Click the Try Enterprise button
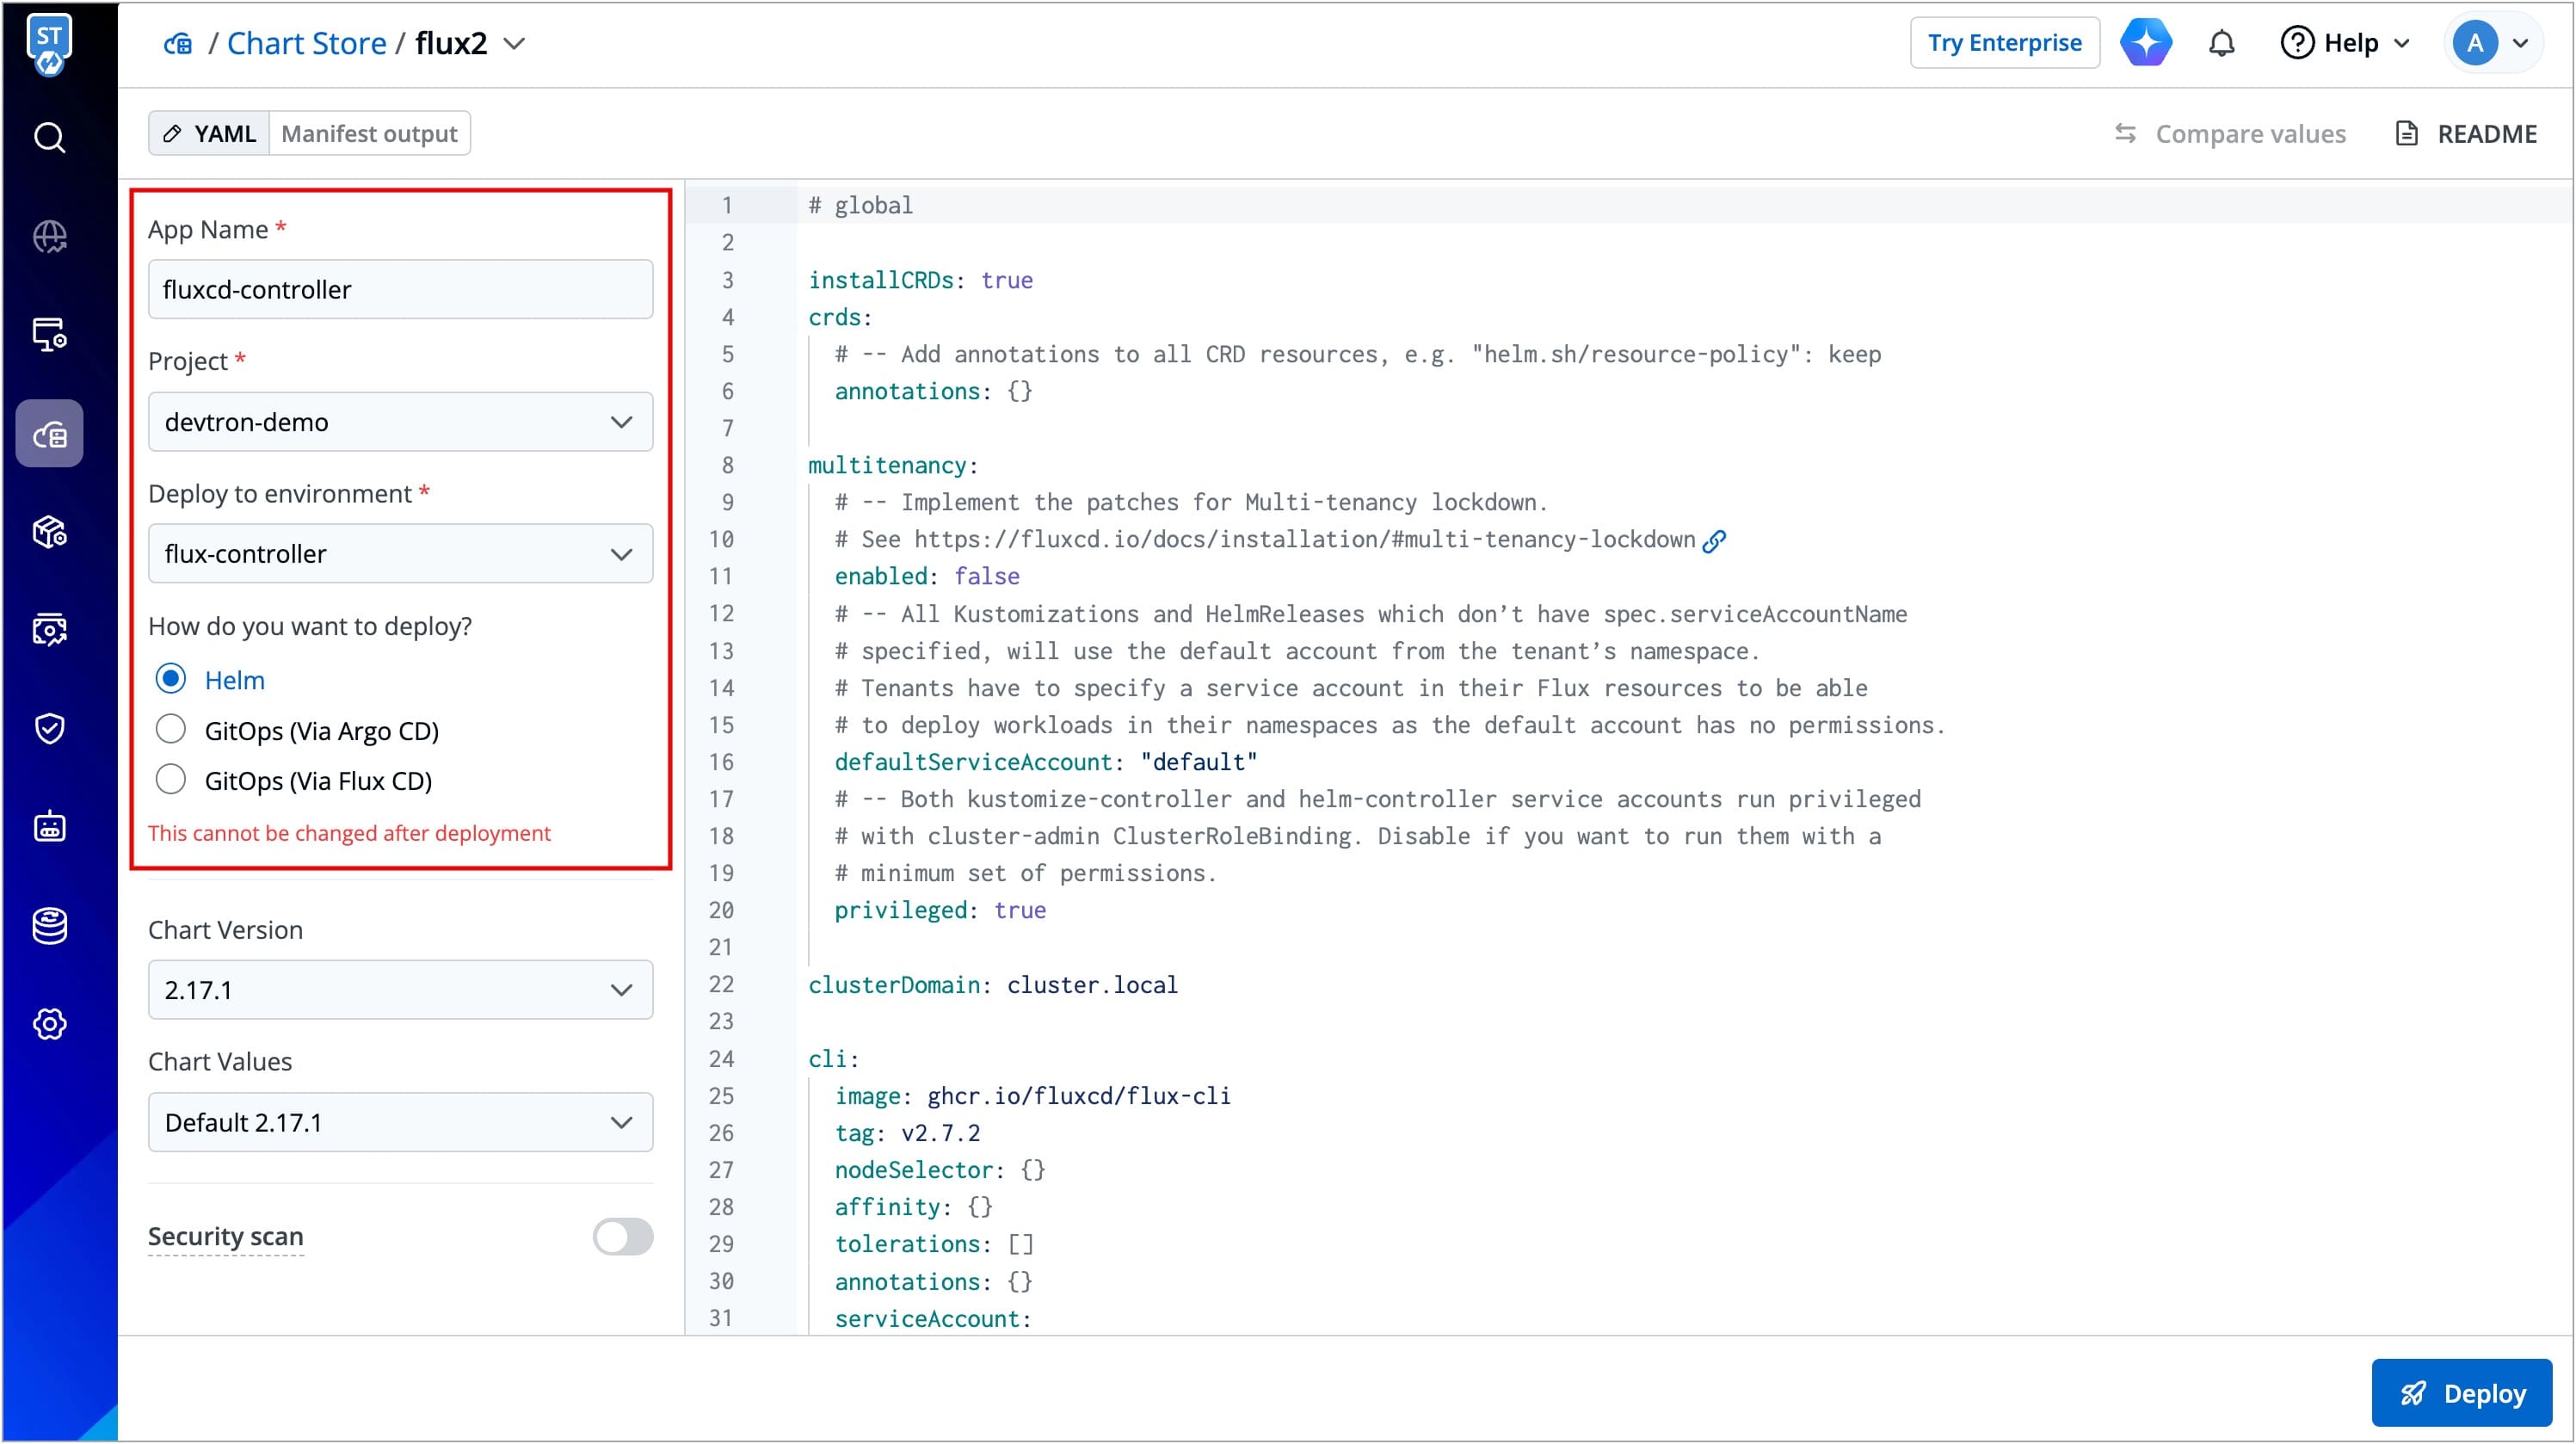Screen dimensions: 2576x1444 tap(2004, 43)
